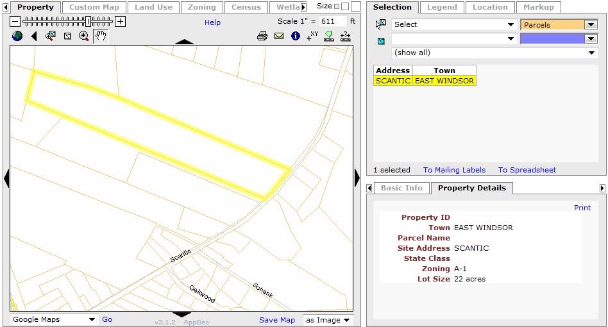The image size is (608, 327).
Task: Click the Scantic road label on map
Action: point(181,256)
